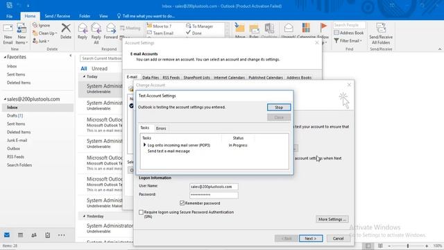Adjust the zoom slider in the status bar
This screenshot has width=444, height=250.
408,246
